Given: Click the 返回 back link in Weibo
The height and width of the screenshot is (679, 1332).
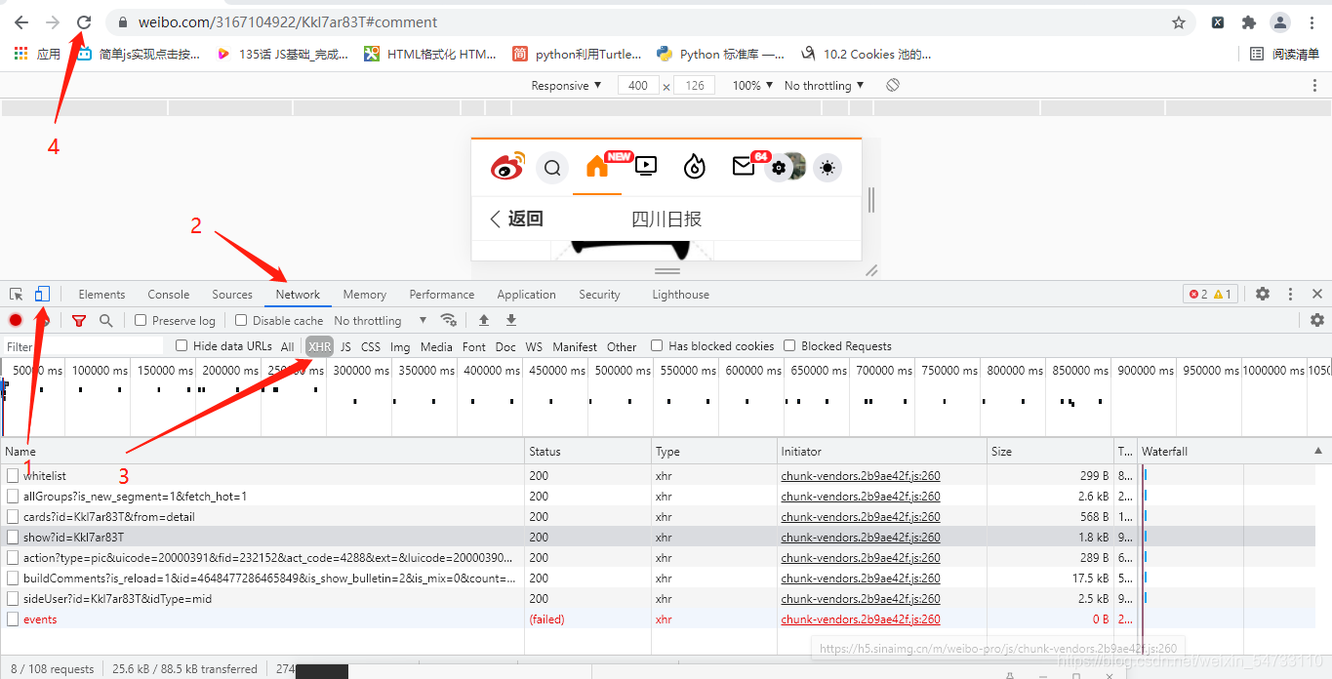Looking at the screenshot, I should click(516, 219).
